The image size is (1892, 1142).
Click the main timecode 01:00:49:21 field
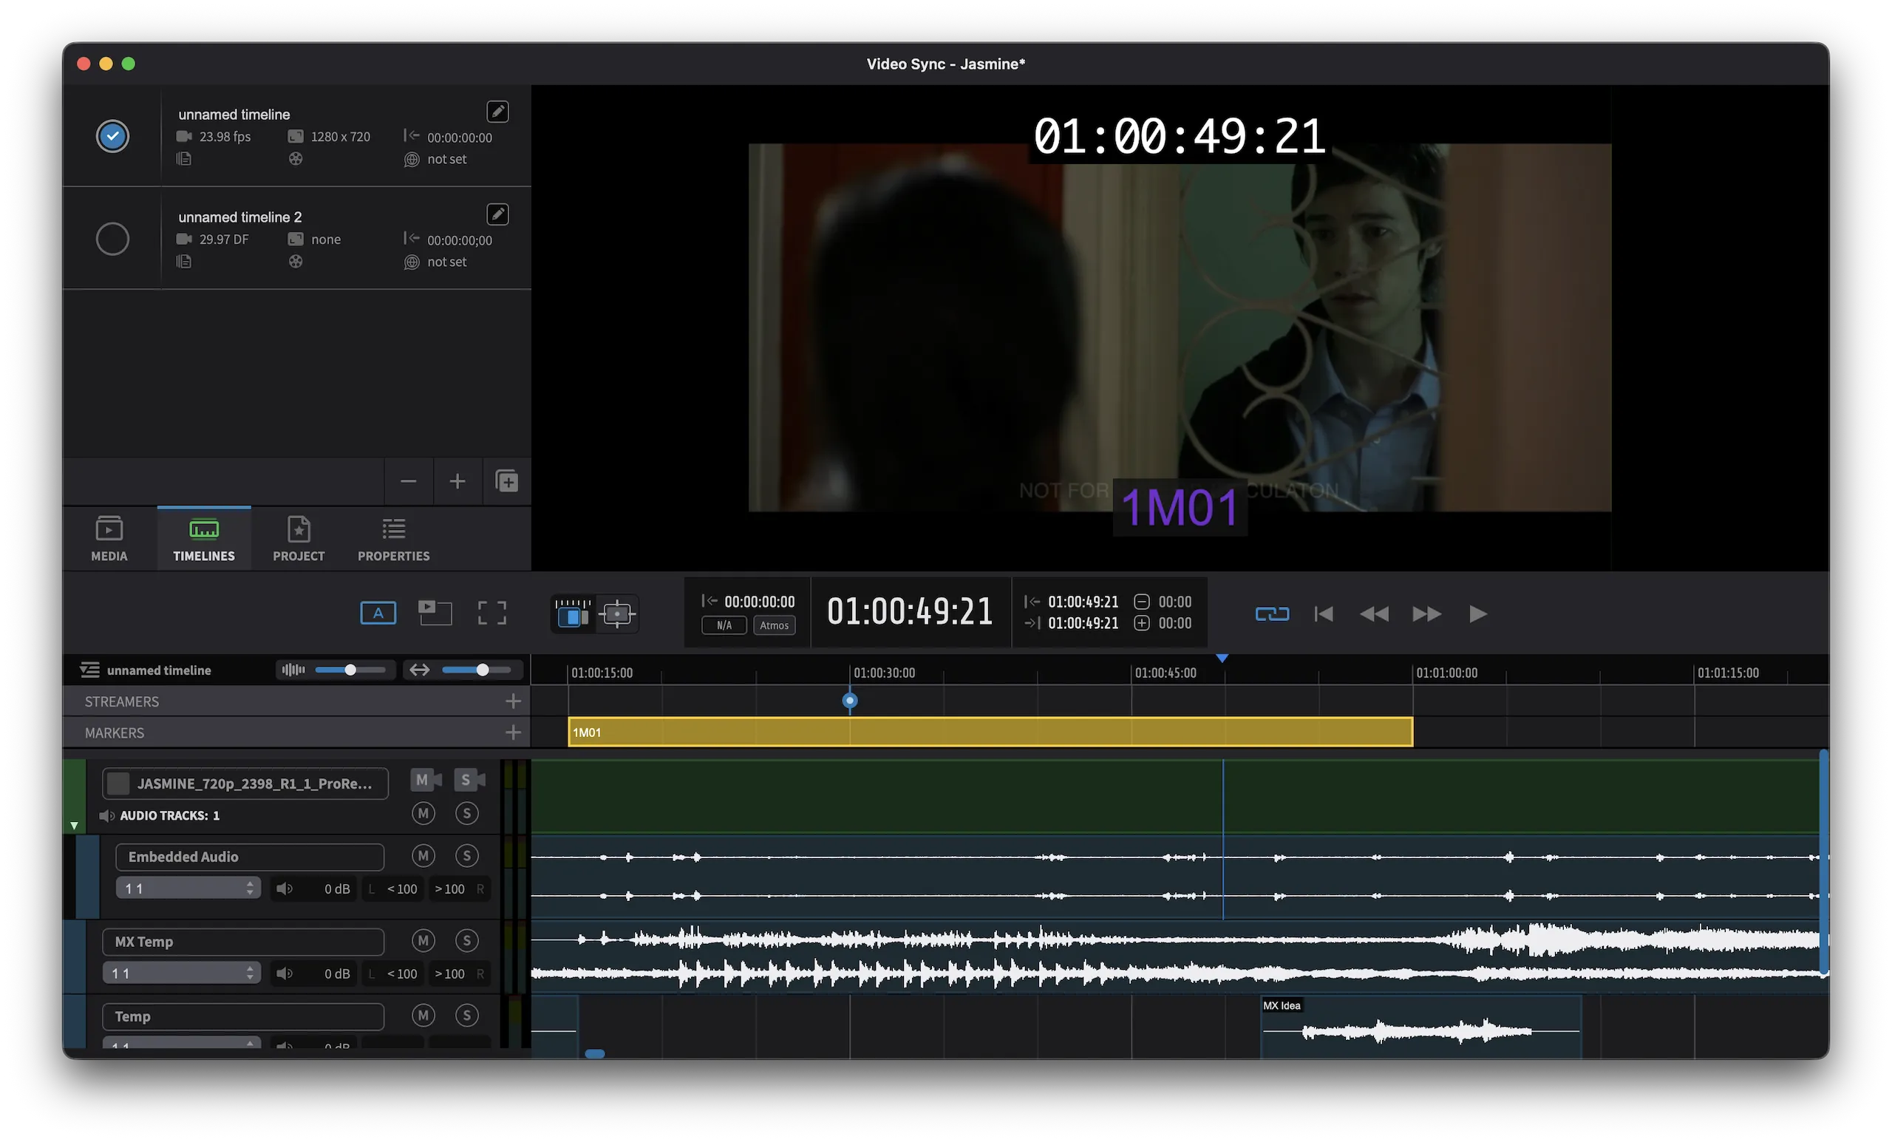tap(911, 612)
